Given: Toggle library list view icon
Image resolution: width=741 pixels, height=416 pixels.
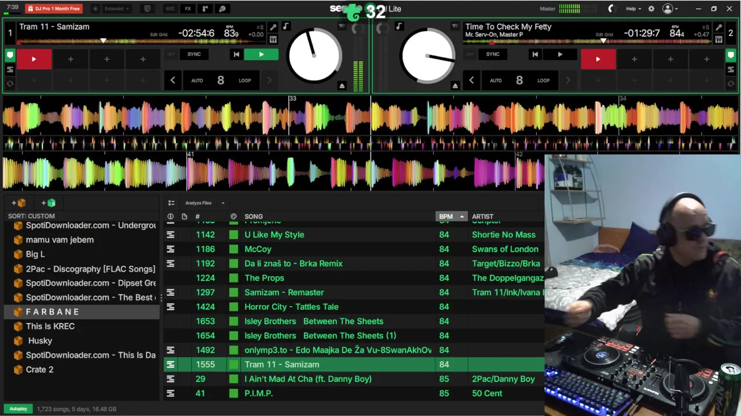Looking at the screenshot, I should click(171, 203).
